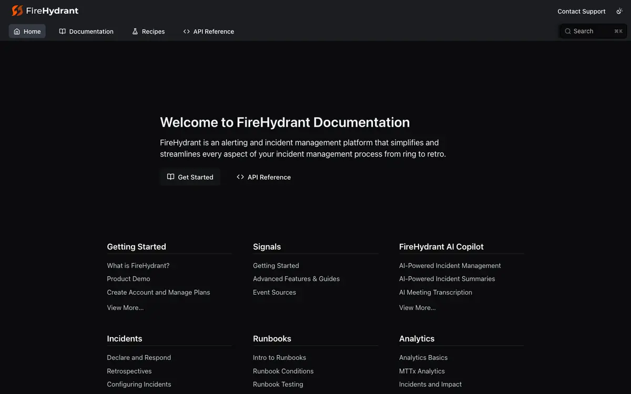Open Declare and Respond link
Image resolution: width=631 pixels, height=394 pixels.
(139, 358)
